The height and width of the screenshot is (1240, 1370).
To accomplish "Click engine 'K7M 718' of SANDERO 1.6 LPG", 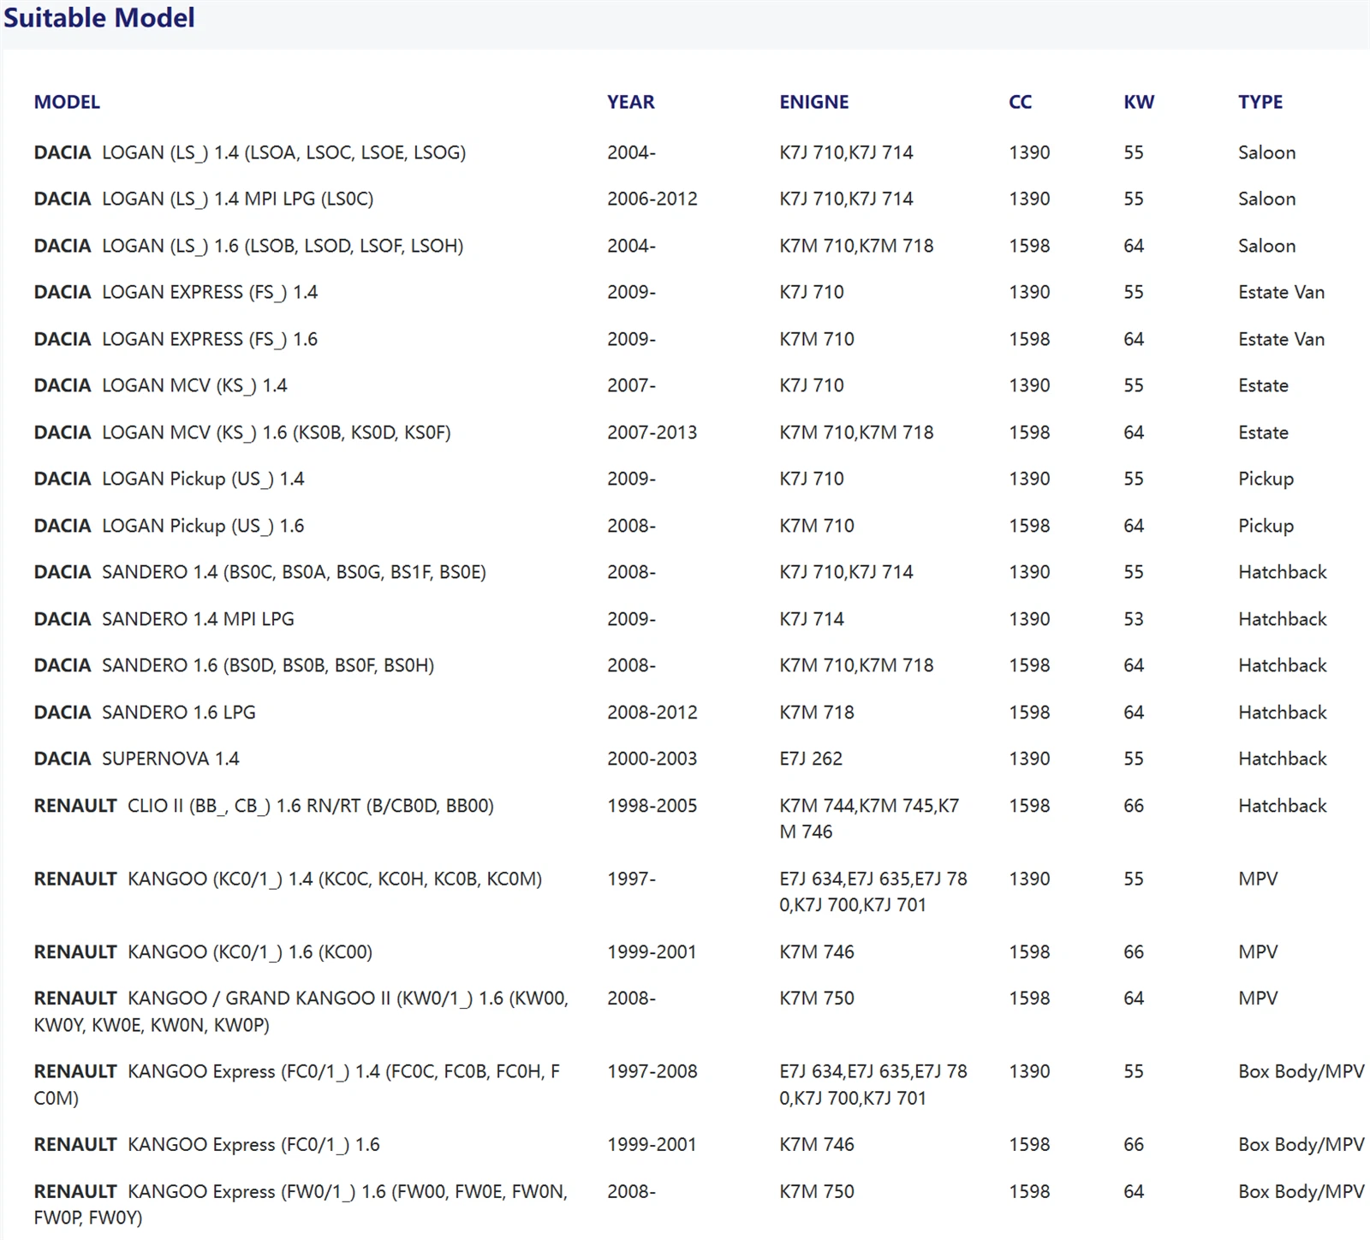I will point(817,712).
